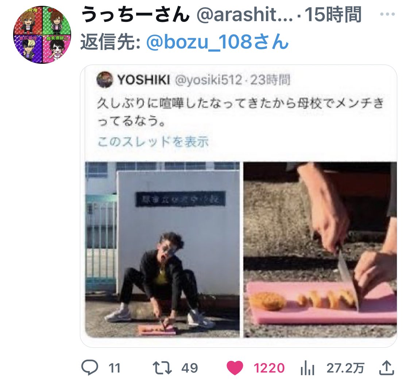Viewport: 410px width, 382px height.
Task: Open the three-dot more options menu
Action: point(387,14)
